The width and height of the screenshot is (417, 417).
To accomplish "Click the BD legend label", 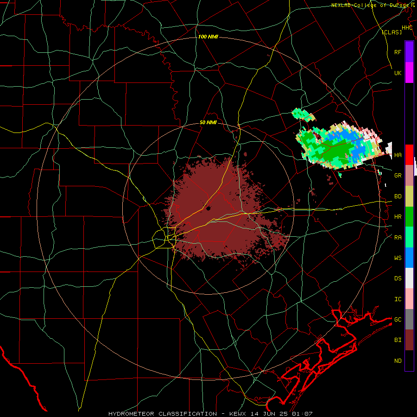I will 398,196.
